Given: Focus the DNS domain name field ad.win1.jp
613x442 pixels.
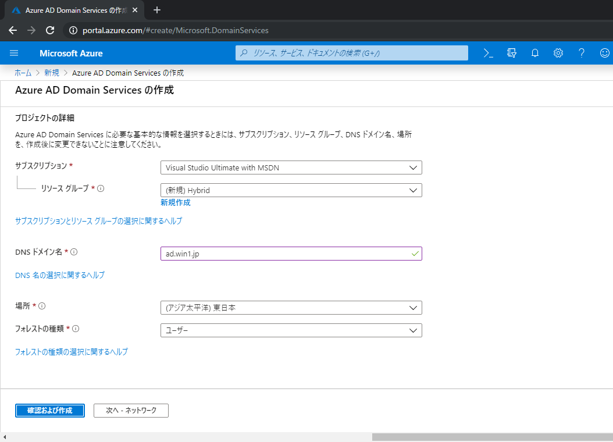Looking at the screenshot, I should (291, 254).
